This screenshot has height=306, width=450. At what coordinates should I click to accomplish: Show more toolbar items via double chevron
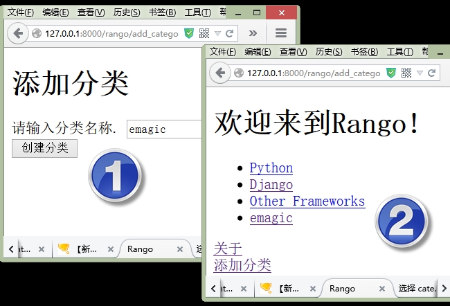point(253,33)
